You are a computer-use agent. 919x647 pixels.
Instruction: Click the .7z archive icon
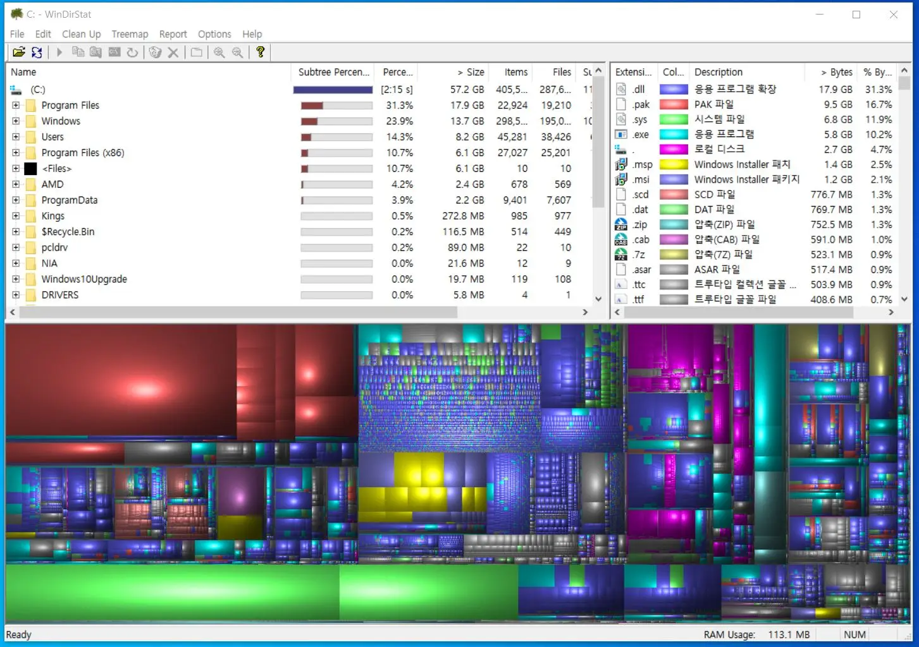tap(621, 255)
